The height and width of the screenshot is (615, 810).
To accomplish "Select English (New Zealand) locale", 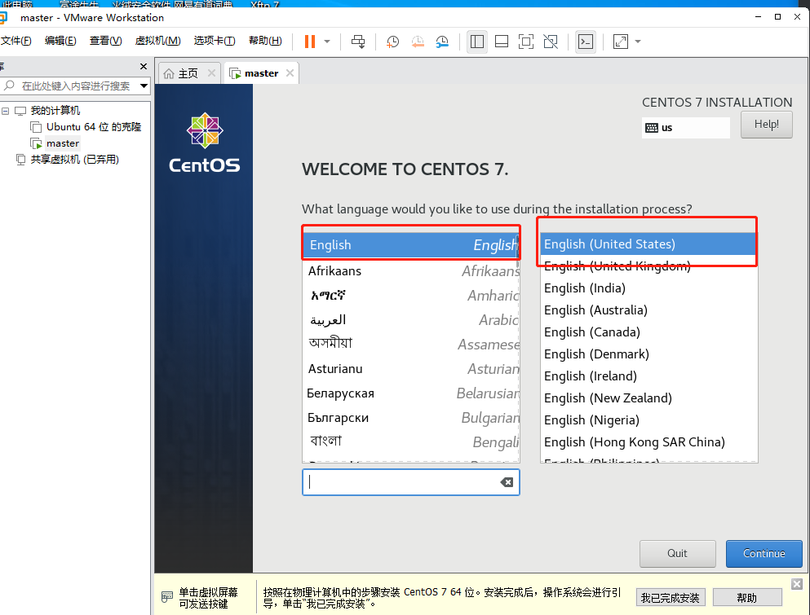I will 648,398.
